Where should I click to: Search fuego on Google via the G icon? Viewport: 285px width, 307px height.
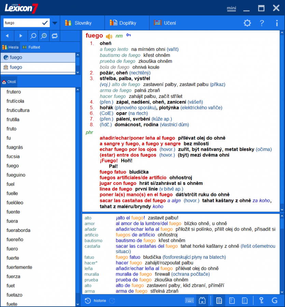tap(275, 301)
